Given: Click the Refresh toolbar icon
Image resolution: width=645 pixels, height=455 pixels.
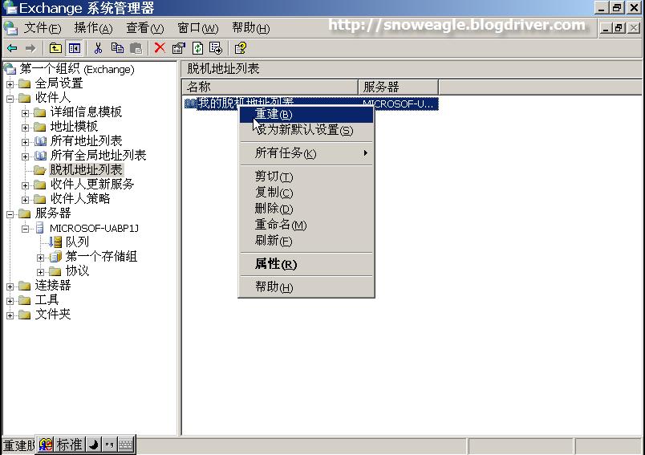Looking at the screenshot, I should pyautogui.click(x=197, y=48).
